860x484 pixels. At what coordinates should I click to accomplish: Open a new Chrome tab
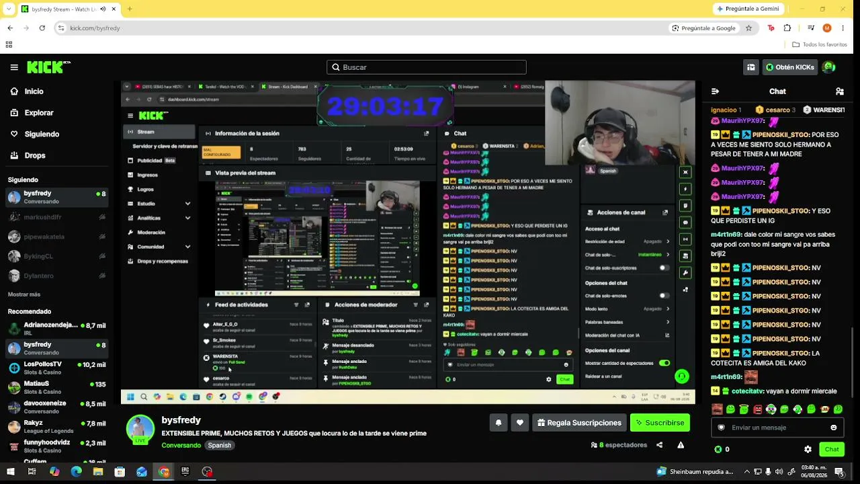tap(130, 9)
